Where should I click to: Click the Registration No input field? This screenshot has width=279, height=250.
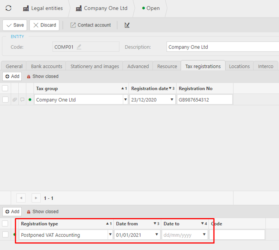[x=205, y=100]
